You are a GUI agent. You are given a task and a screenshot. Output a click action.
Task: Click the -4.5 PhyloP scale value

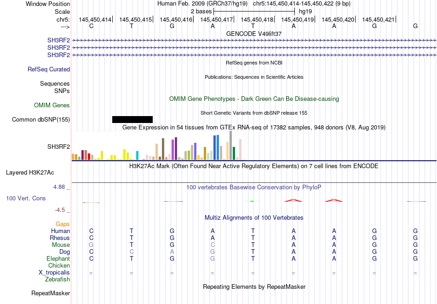[x=60, y=210]
